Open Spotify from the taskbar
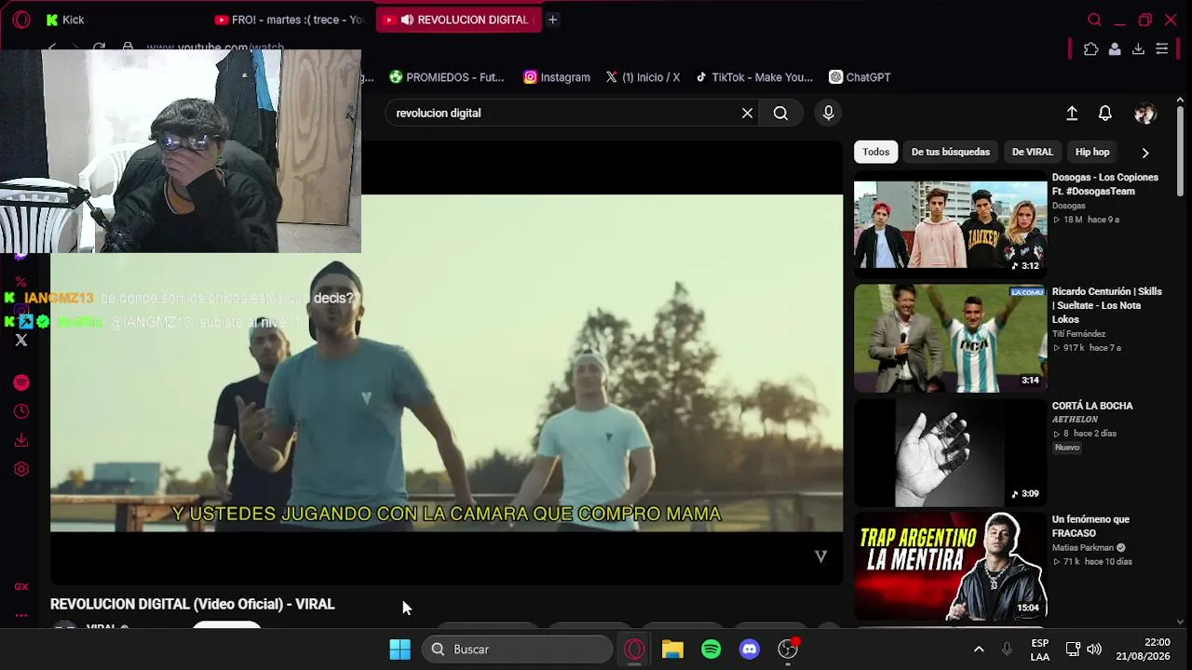Screen dimensions: 1192x670 pyautogui.click(x=711, y=650)
